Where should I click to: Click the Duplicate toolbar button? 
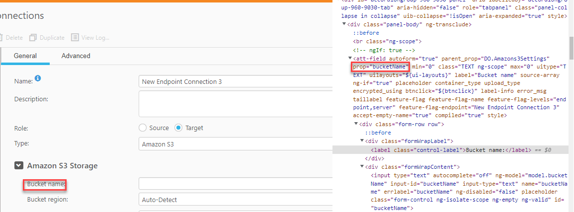point(47,38)
